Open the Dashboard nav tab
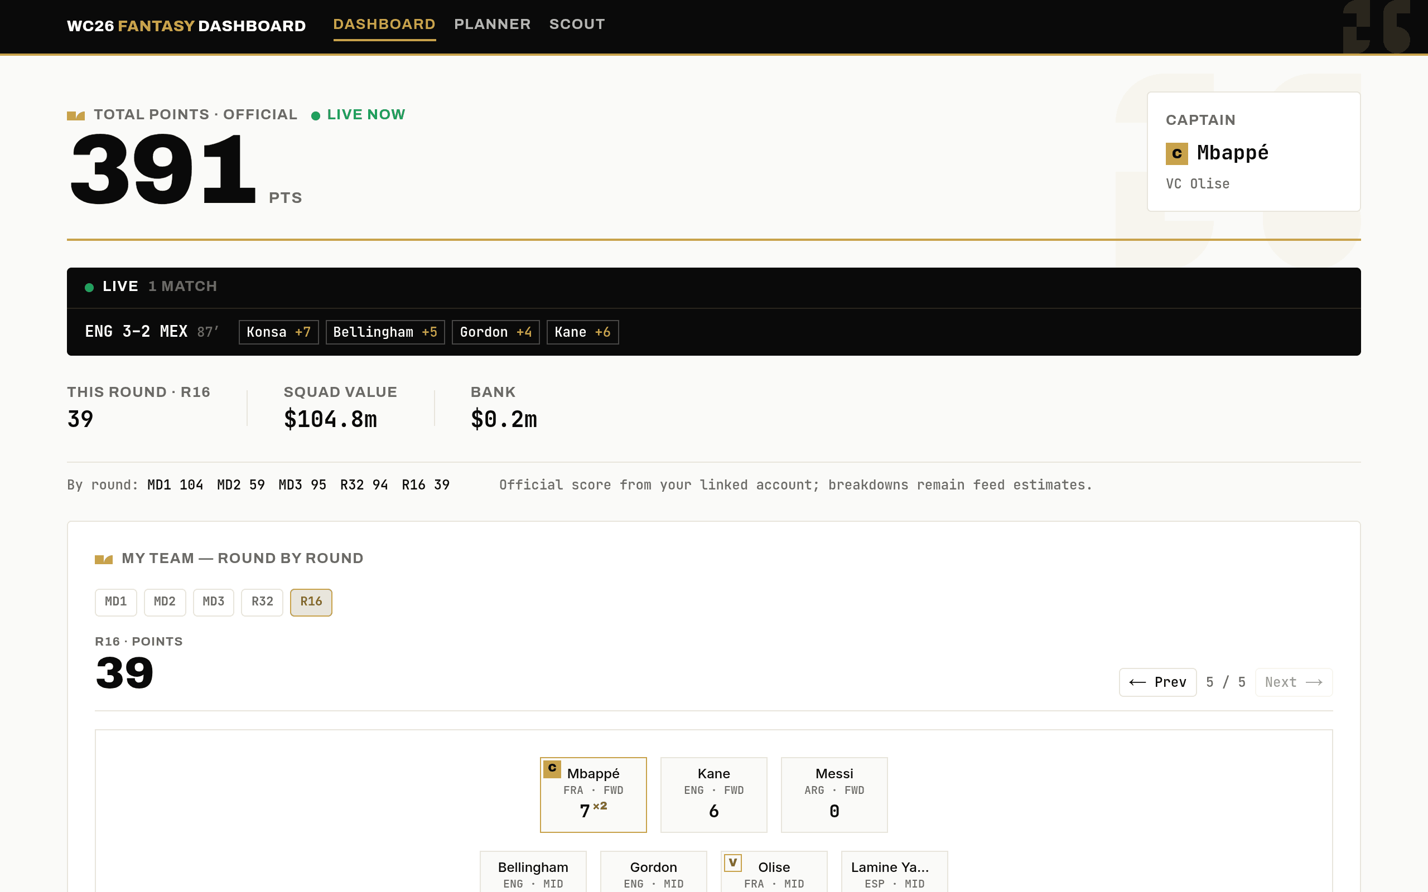 (x=384, y=24)
